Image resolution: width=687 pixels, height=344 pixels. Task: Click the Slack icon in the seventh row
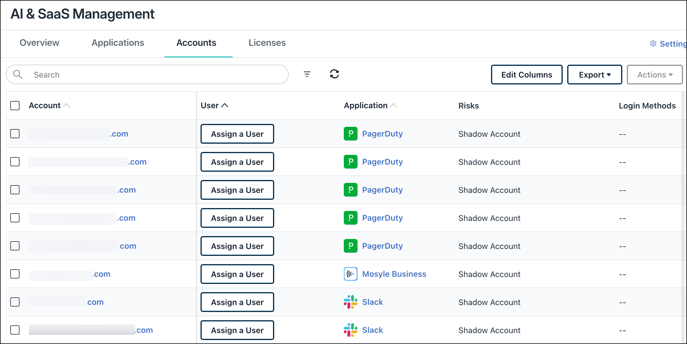[x=350, y=302]
